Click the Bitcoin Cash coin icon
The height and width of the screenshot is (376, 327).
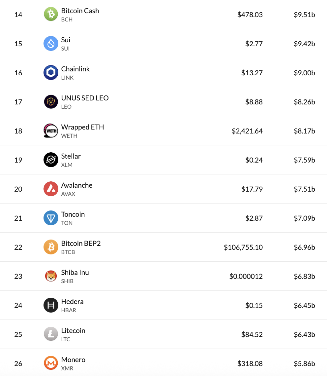(x=51, y=14)
